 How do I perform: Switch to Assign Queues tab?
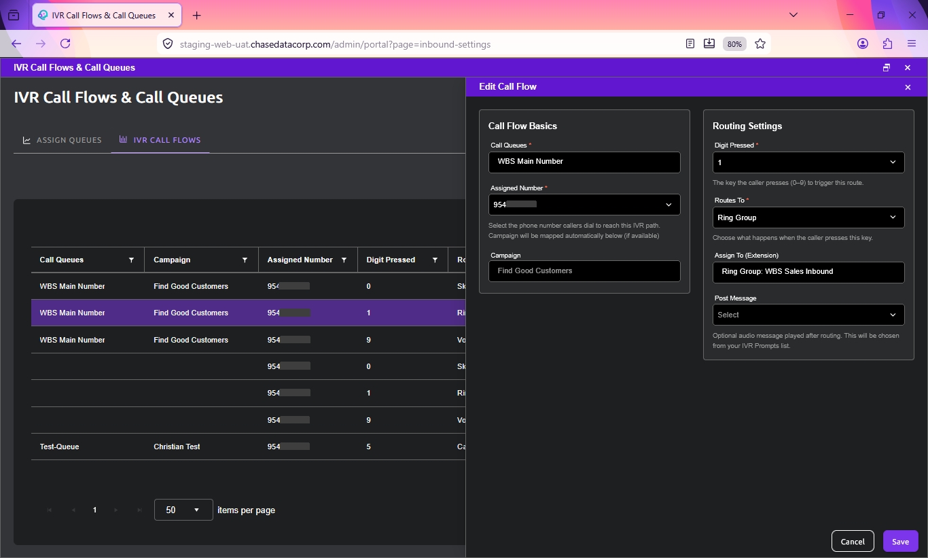[x=62, y=140]
